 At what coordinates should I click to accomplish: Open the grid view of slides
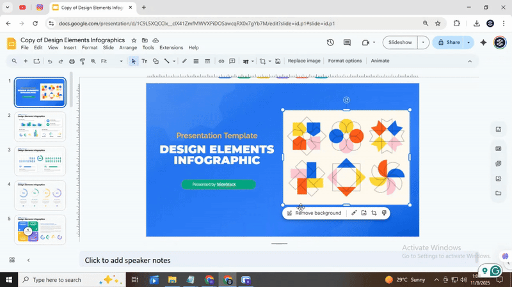[x=12, y=260]
